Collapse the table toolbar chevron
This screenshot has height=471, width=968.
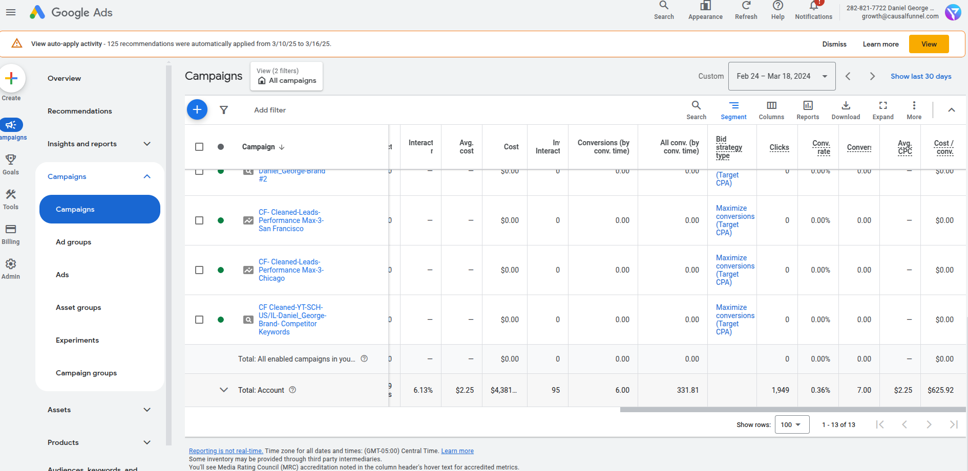[x=951, y=110]
